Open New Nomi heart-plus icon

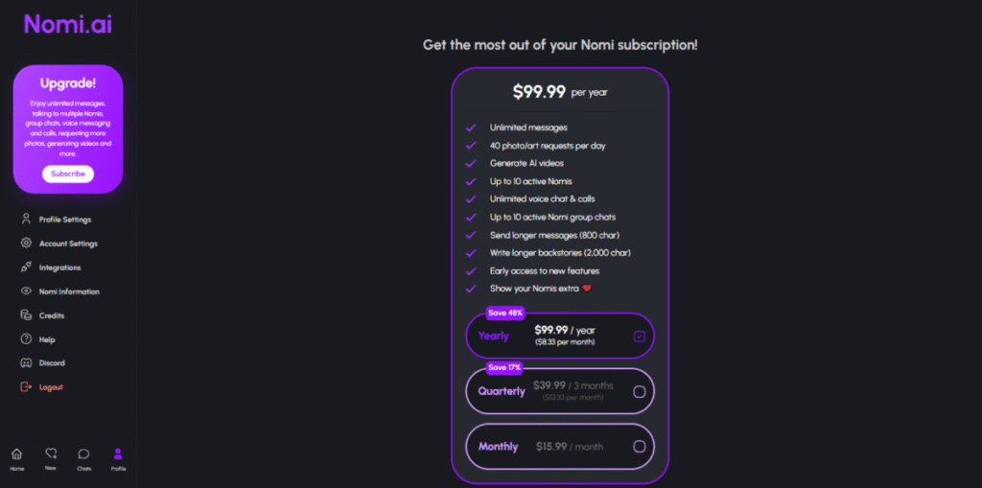(x=51, y=453)
